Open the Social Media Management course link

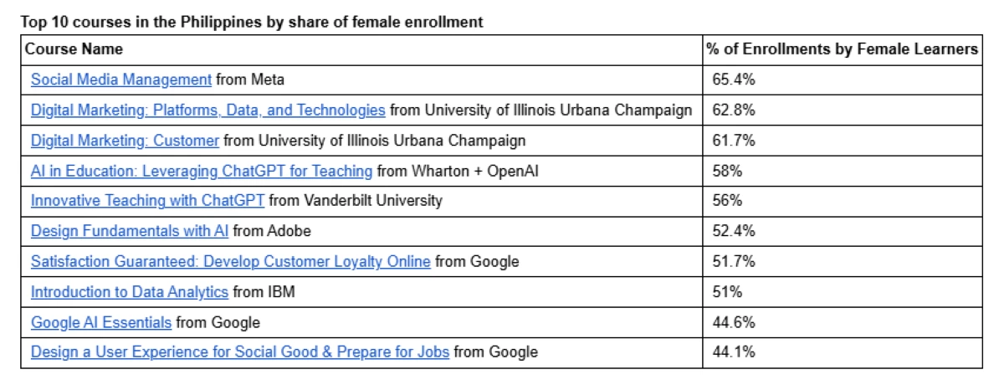120,80
